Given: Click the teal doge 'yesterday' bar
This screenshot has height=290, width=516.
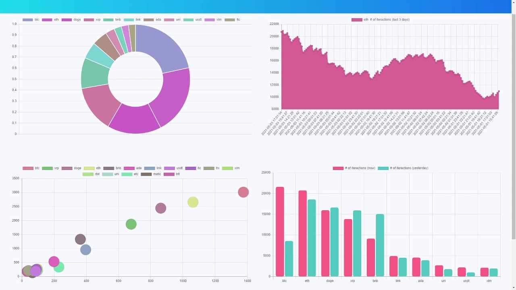Looking at the screenshot, I should (x=335, y=242).
